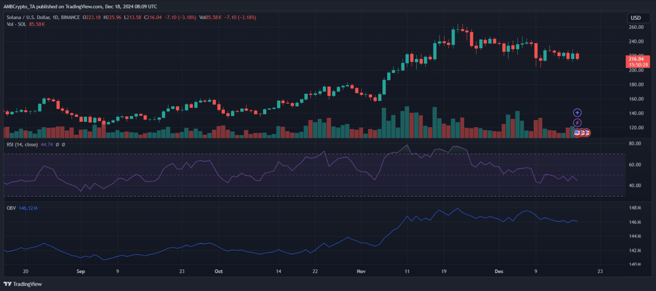Screen dimensions: 656x291
Task: Click the Dec date label on time axis
Action: [x=499, y=271]
